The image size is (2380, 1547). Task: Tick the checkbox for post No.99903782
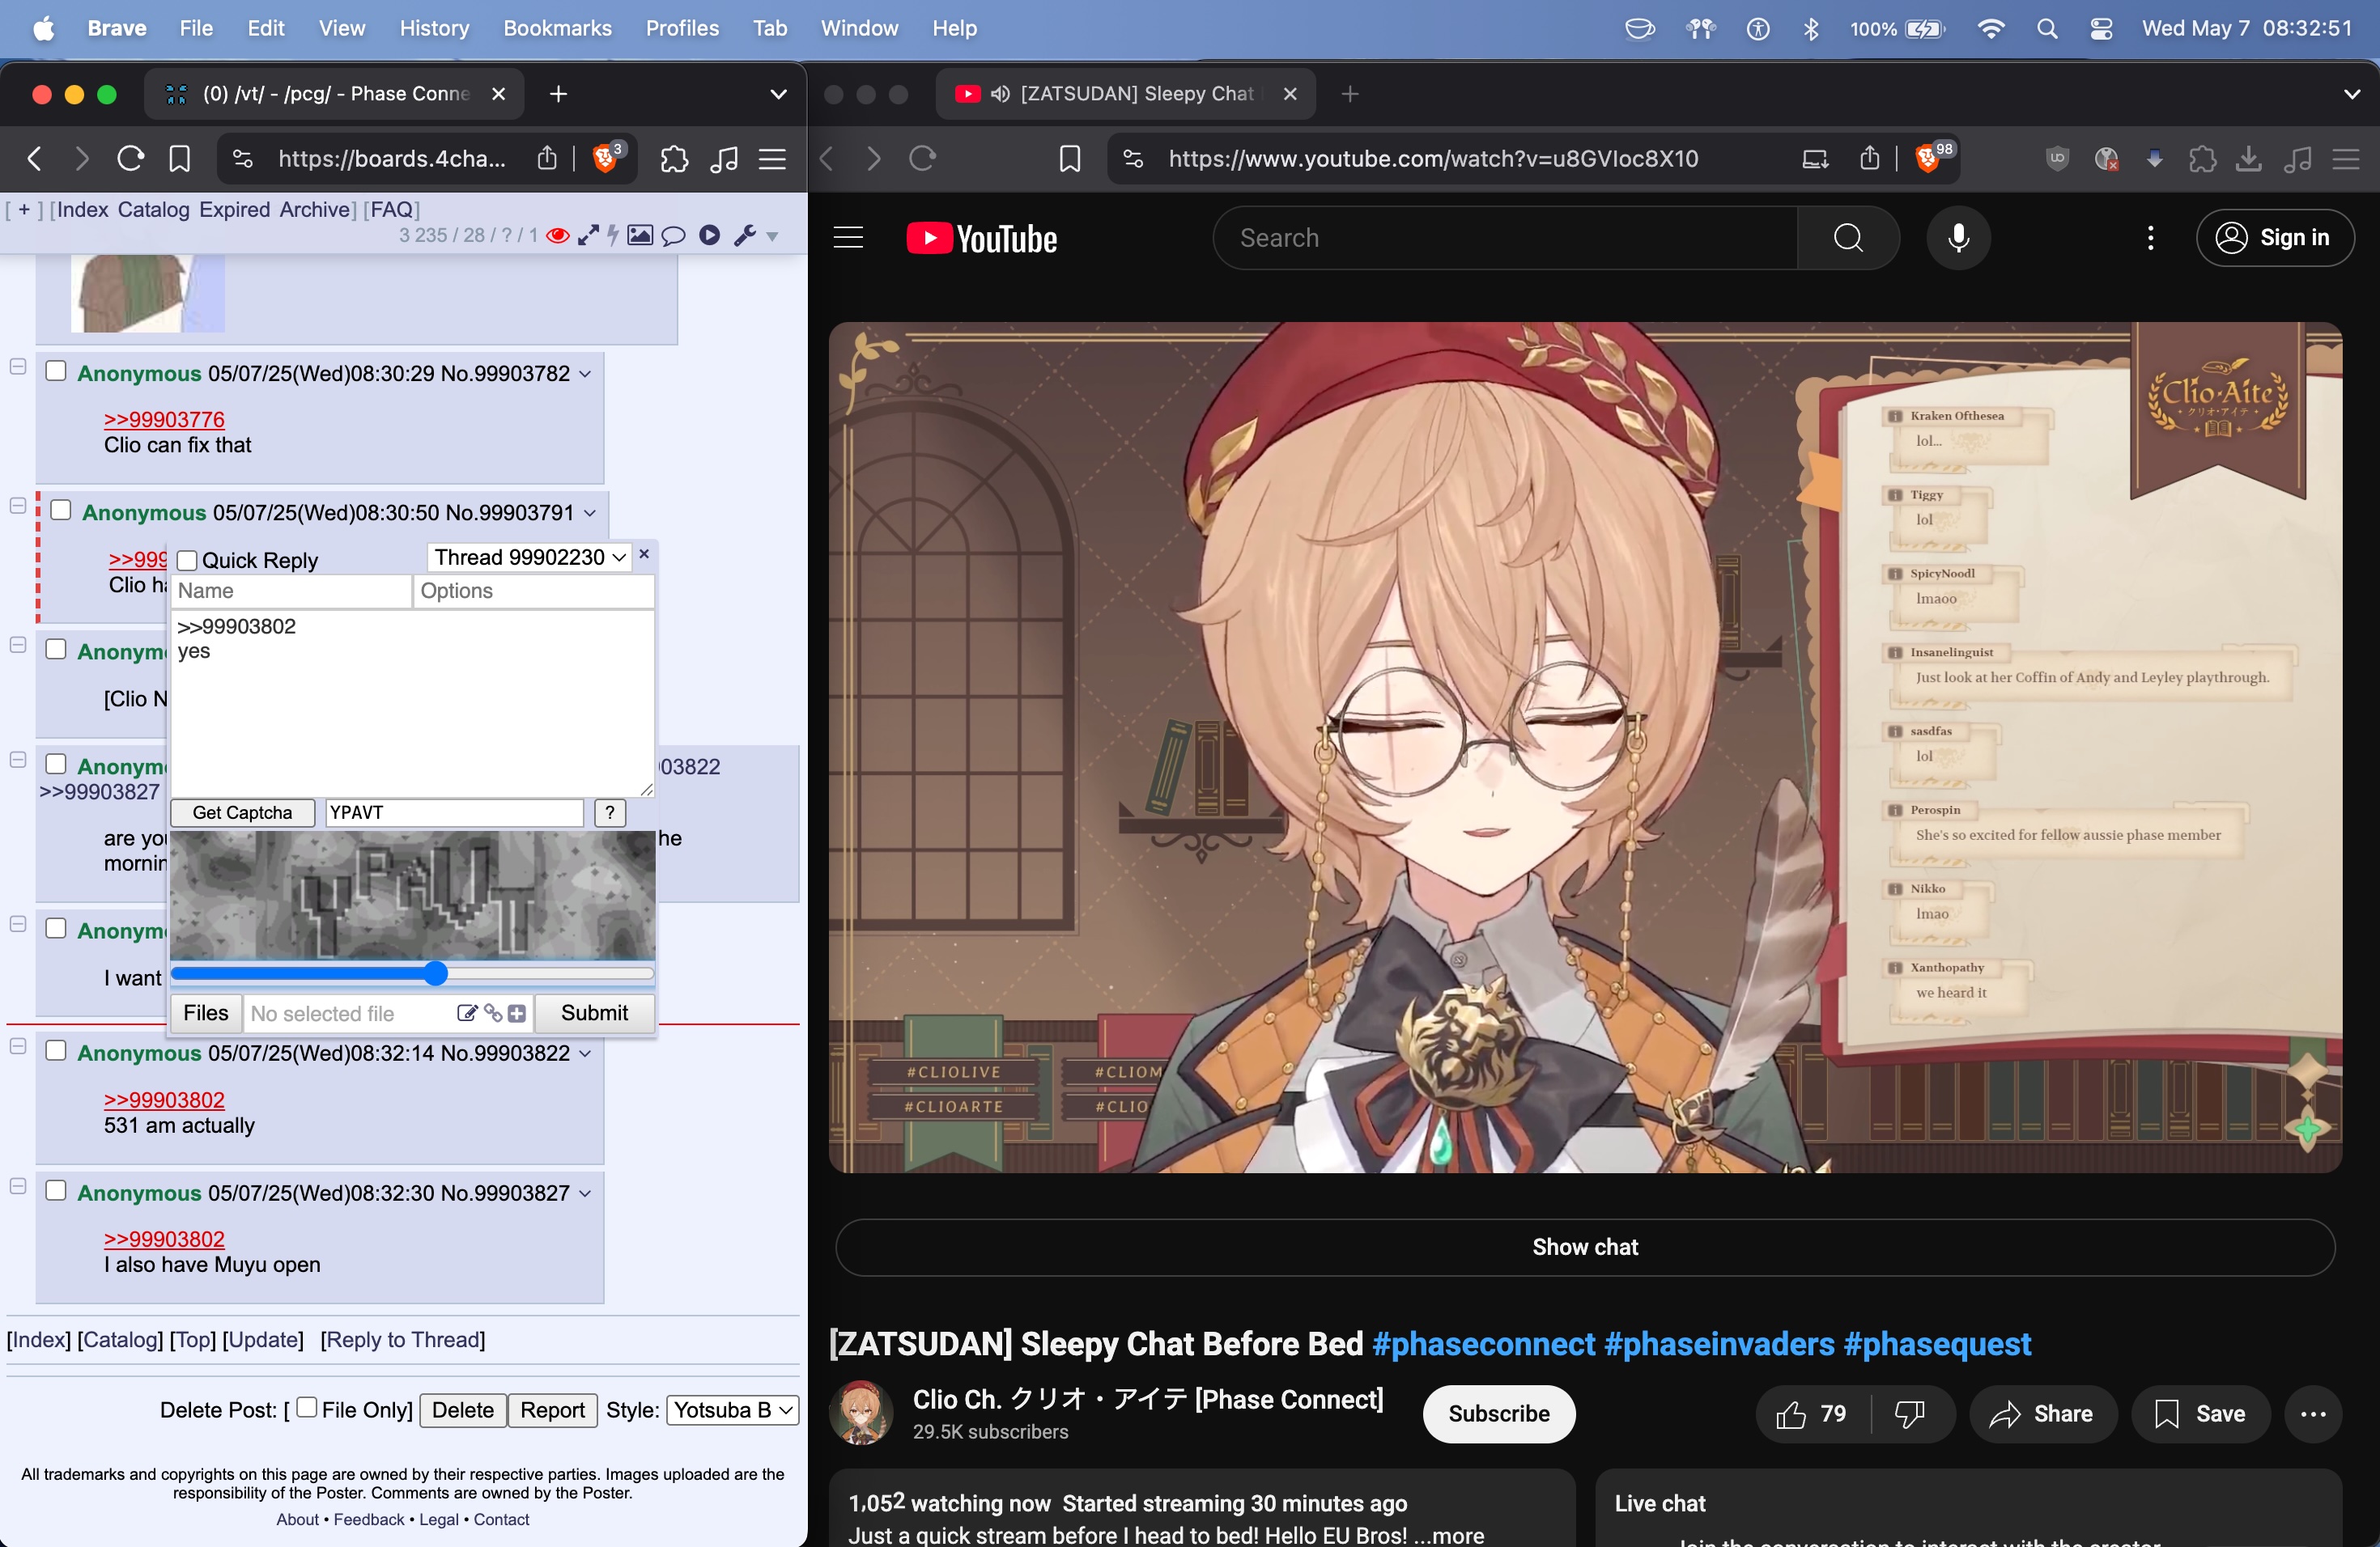pyautogui.click(x=57, y=371)
